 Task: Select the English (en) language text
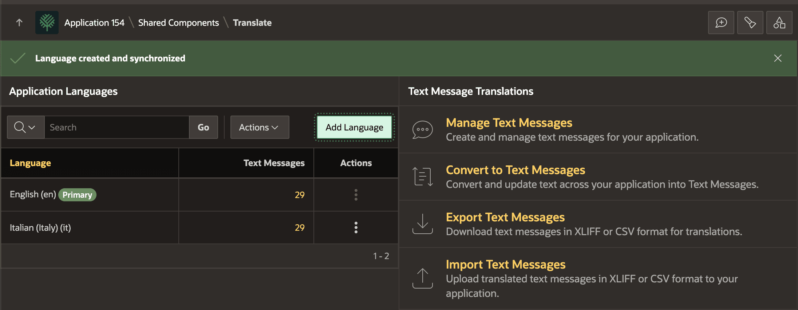click(x=33, y=194)
